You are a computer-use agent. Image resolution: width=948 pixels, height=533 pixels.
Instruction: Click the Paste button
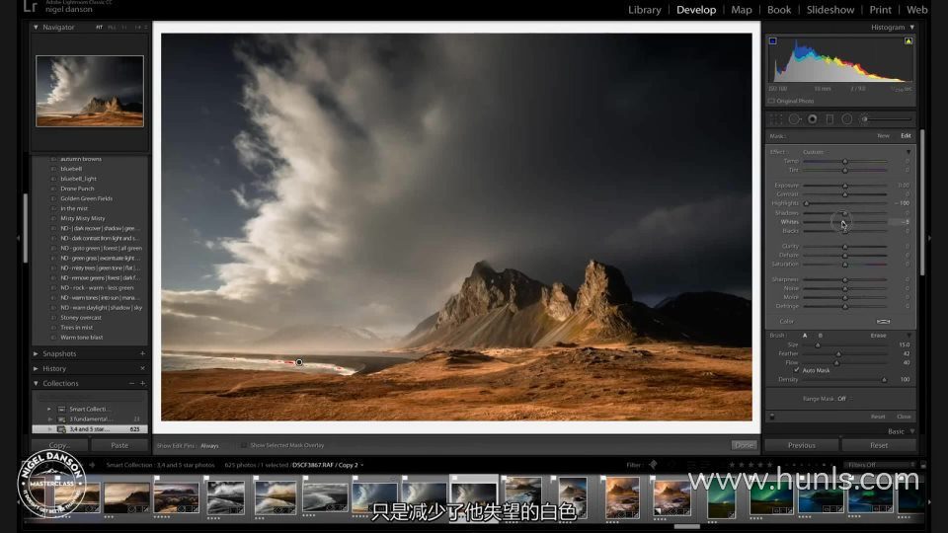[119, 445]
